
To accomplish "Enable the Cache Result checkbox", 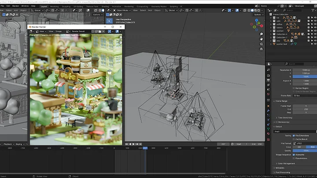I will (x=294, y=139).
